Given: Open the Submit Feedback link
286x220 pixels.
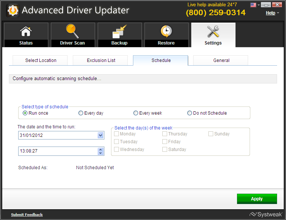Looking at the screenshot, I should 27,215.
